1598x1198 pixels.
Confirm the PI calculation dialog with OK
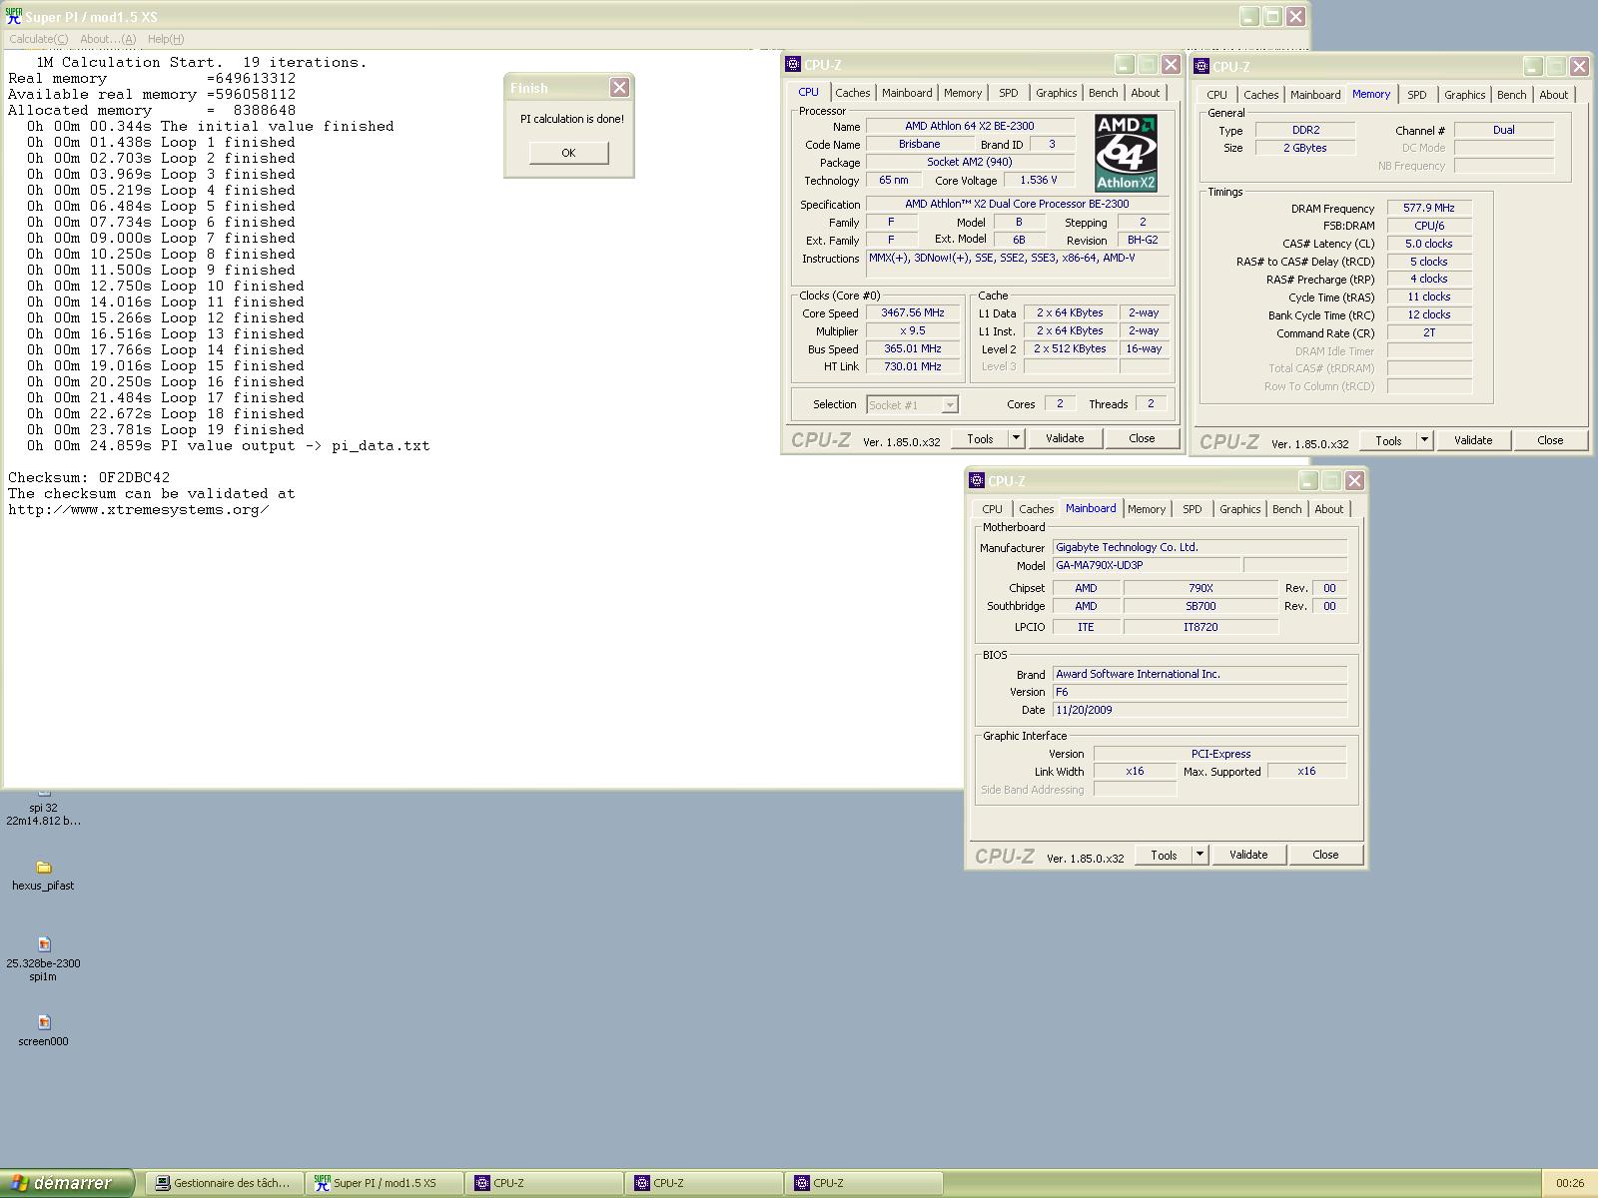point(568,153)
